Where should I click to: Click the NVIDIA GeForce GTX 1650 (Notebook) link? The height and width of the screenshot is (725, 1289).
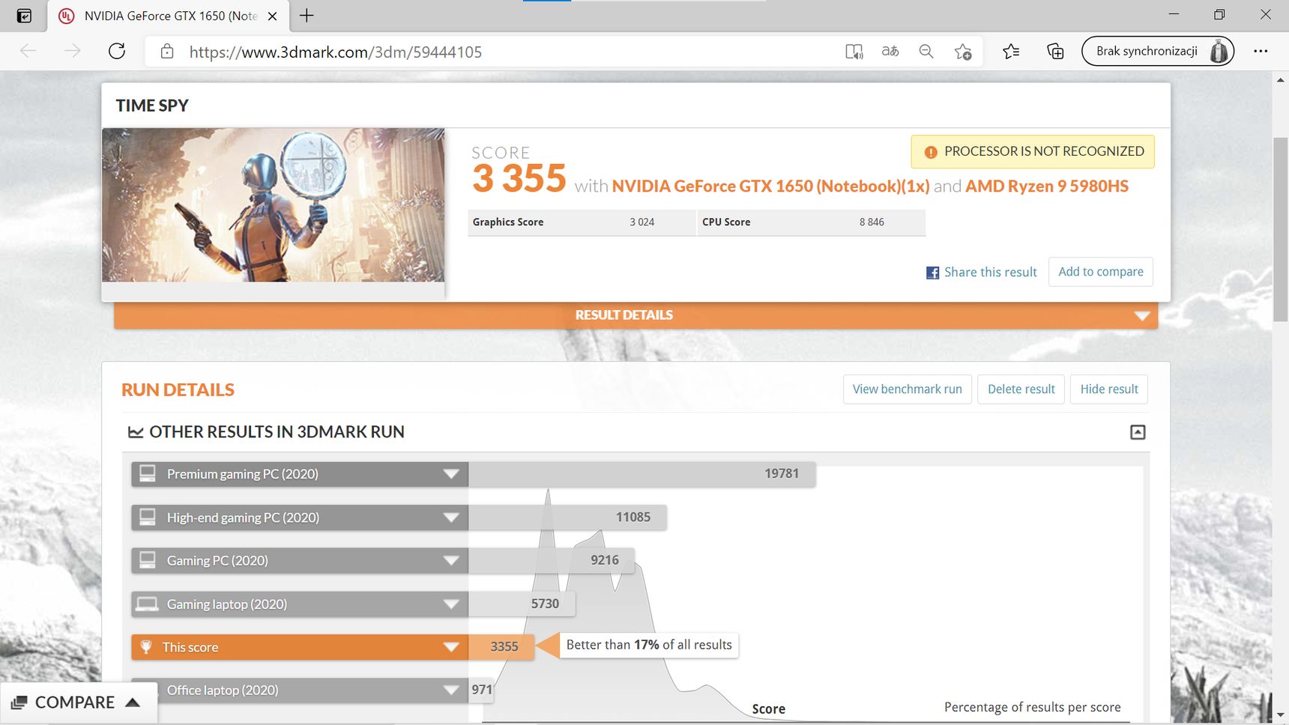click(x=770, y=186)
